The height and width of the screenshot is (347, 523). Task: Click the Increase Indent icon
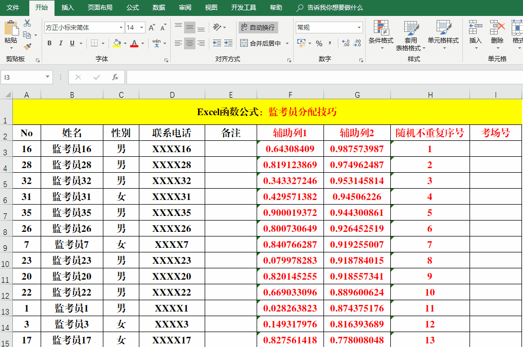(x=229, y=44)
